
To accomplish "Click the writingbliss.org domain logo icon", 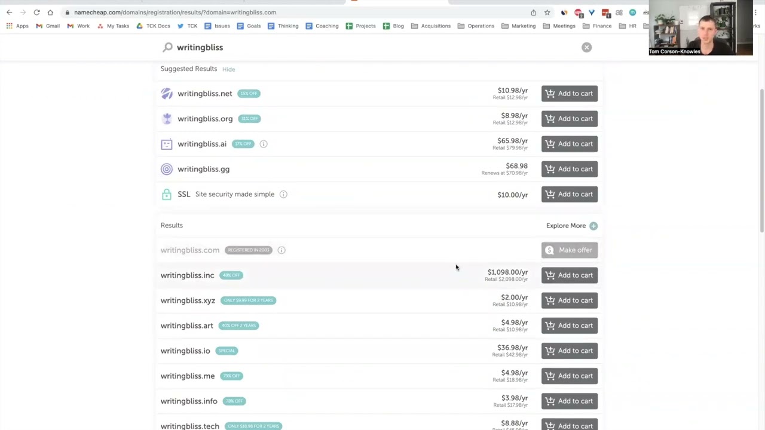I will [x=167, y=119].
